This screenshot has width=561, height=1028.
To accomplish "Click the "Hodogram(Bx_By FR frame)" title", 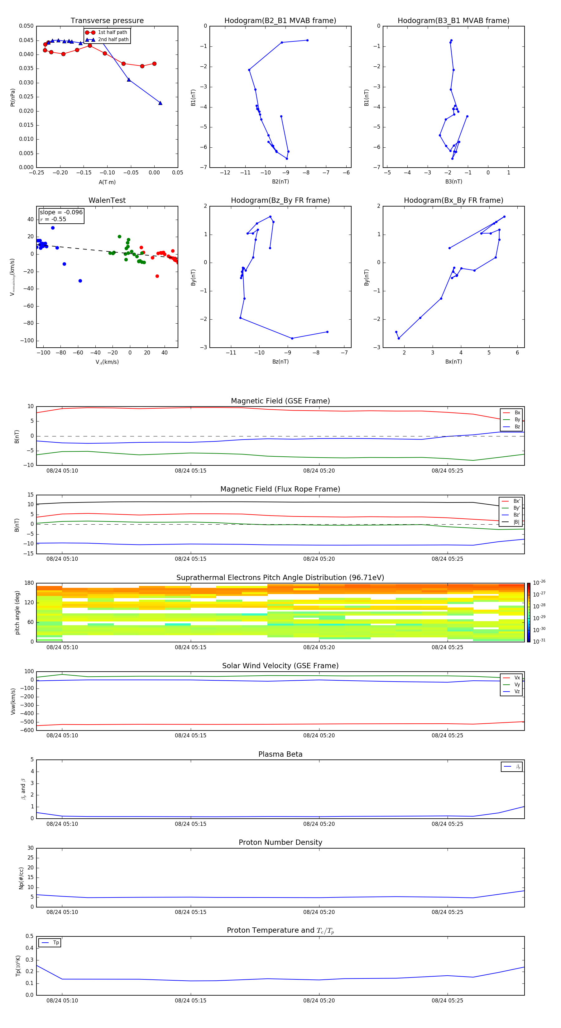I will click(453, 200).
